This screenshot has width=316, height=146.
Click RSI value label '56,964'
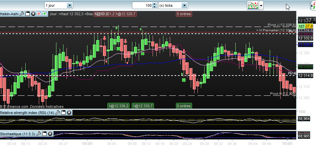click(x=304, y=119)
